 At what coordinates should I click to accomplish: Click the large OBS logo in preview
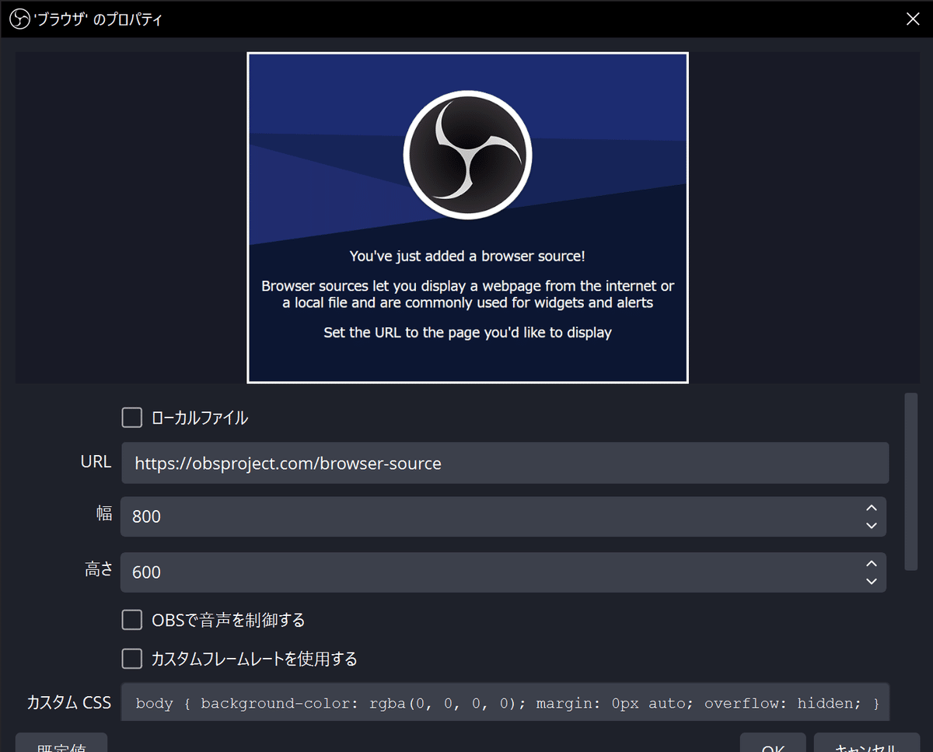pos(467,154)
